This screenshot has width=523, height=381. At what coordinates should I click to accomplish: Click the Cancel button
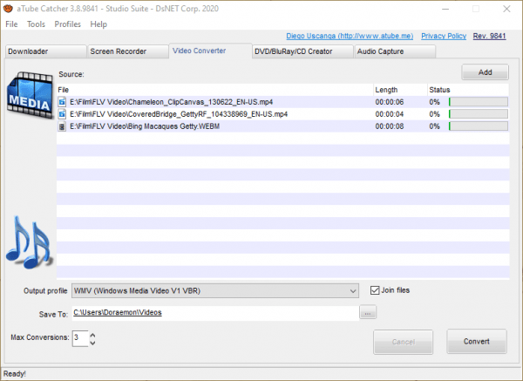point(404,342)
